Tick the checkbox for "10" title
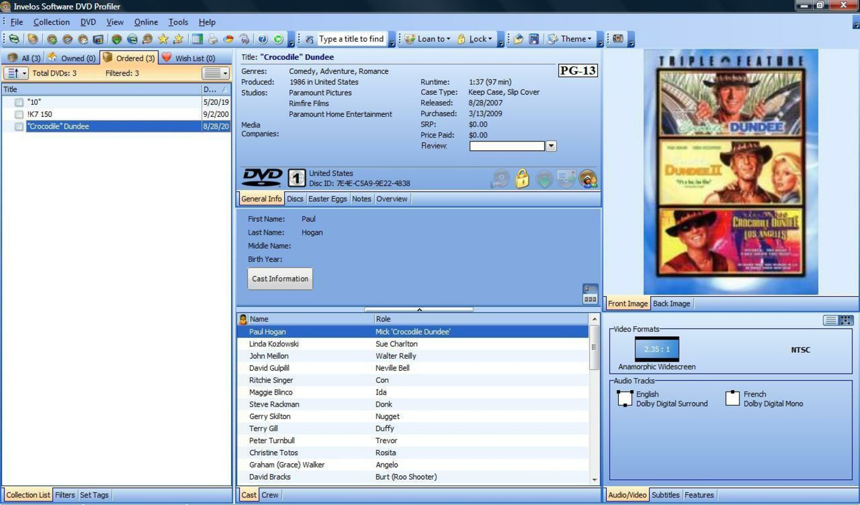The width and height of the screenshot is (860, 505). (x=19, y=102)
